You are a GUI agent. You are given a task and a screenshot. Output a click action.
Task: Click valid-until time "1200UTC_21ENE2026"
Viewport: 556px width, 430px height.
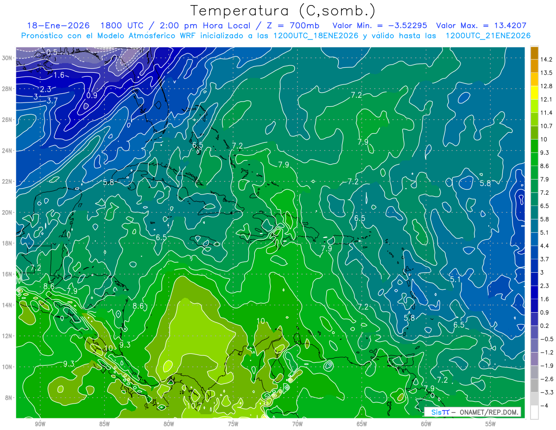tap(488, 36)
